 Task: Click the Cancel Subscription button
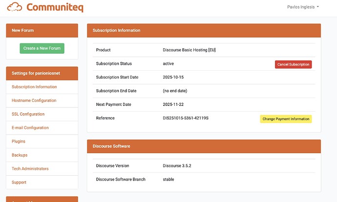(293, 64)
